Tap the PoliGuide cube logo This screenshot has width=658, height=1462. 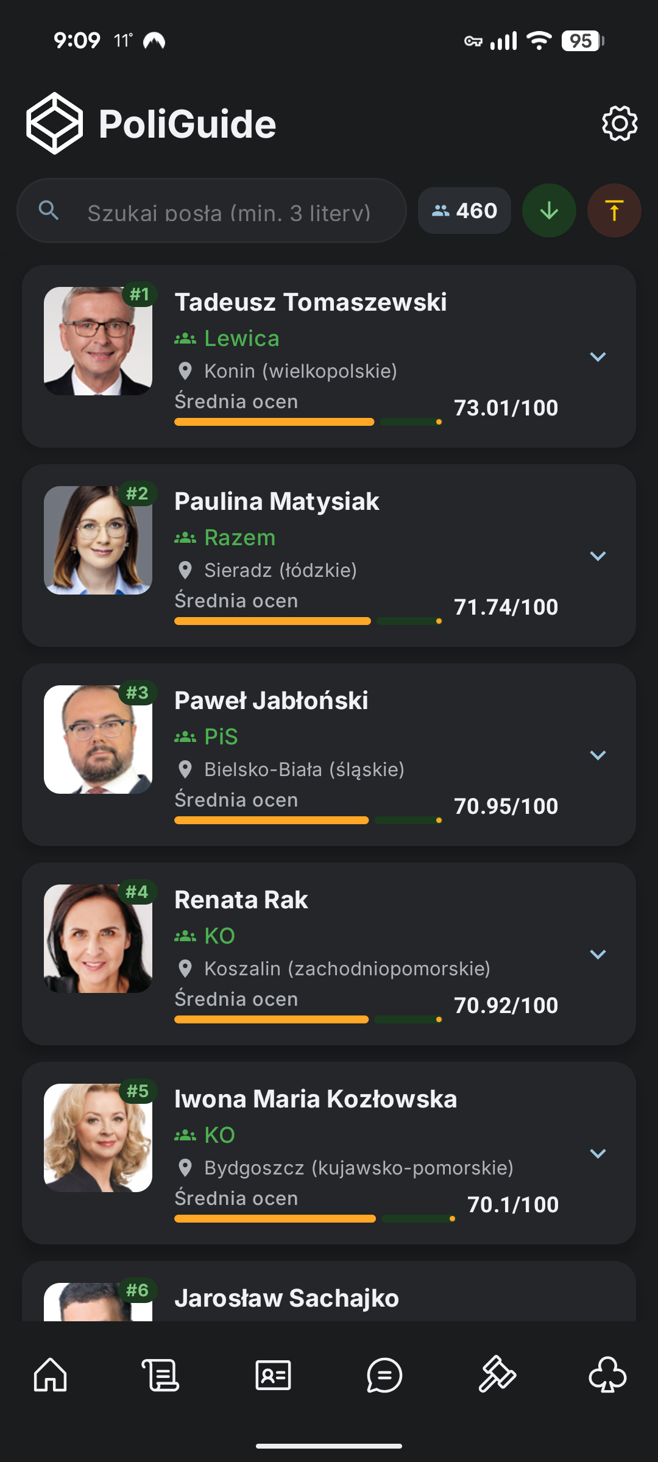click(x=54, y=123)
